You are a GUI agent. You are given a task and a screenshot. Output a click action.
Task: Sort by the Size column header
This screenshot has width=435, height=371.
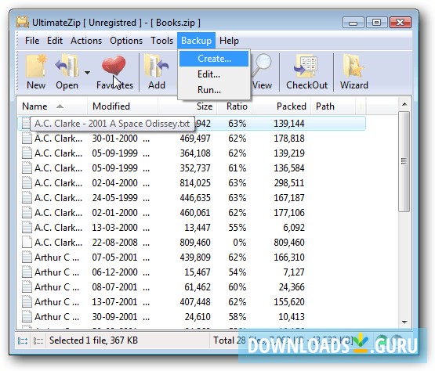[187, 106]
